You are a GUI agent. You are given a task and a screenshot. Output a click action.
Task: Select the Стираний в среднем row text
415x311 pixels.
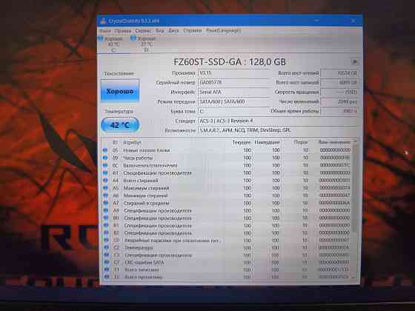point(147,203)
